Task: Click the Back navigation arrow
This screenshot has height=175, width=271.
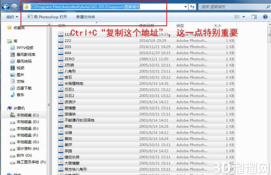Action: point(5,7)
